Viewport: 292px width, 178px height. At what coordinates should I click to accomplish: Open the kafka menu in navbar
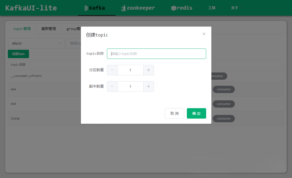click(97, 8)
